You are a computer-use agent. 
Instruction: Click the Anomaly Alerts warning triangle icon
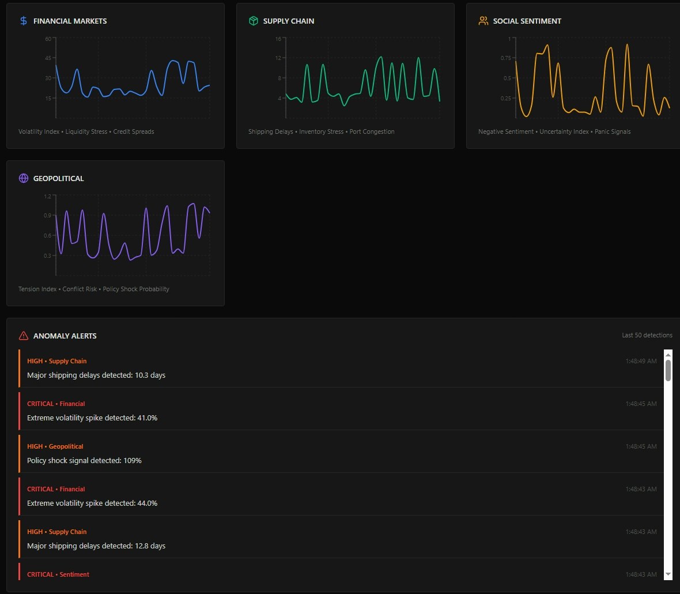[24, 336]
